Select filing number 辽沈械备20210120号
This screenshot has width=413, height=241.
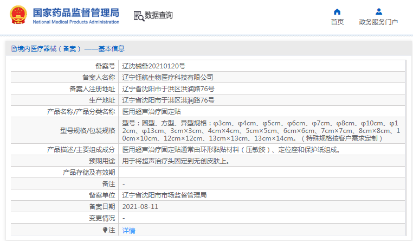tap(153, 66)
